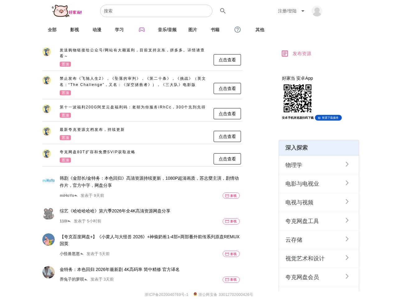Expand the 物理学 chevron in 深入探索
The image size is (398, 299).
tap(347, 164)
